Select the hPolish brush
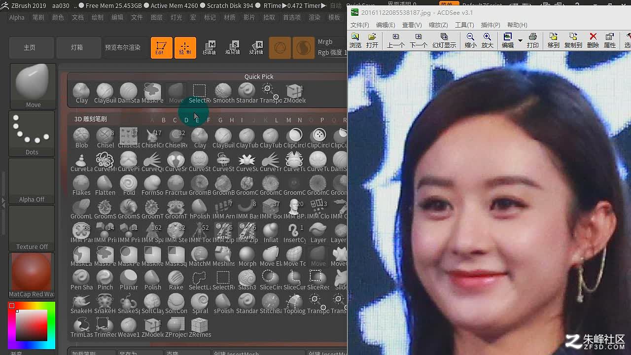631x355 pixels. click(x=200, y=209)
